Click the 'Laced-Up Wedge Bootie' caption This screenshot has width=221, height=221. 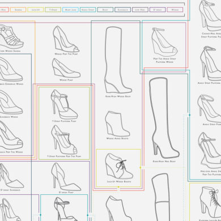coord(119,181)
